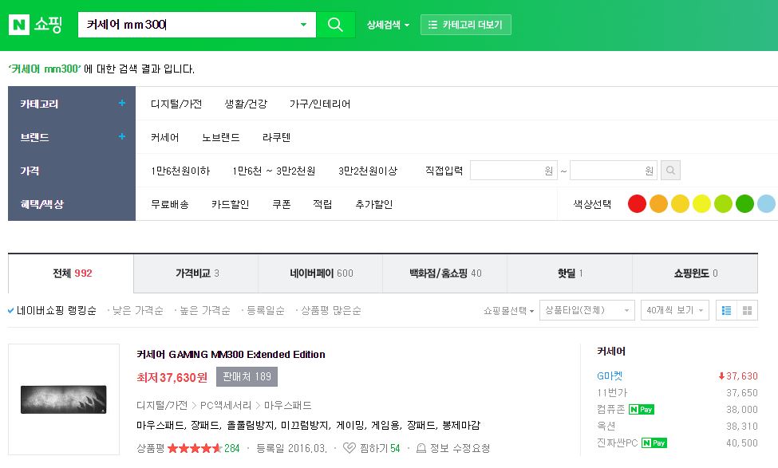Pick the bright yellow color swatch
The width and height of the screenshot is (778, 468).
point(701,204)
